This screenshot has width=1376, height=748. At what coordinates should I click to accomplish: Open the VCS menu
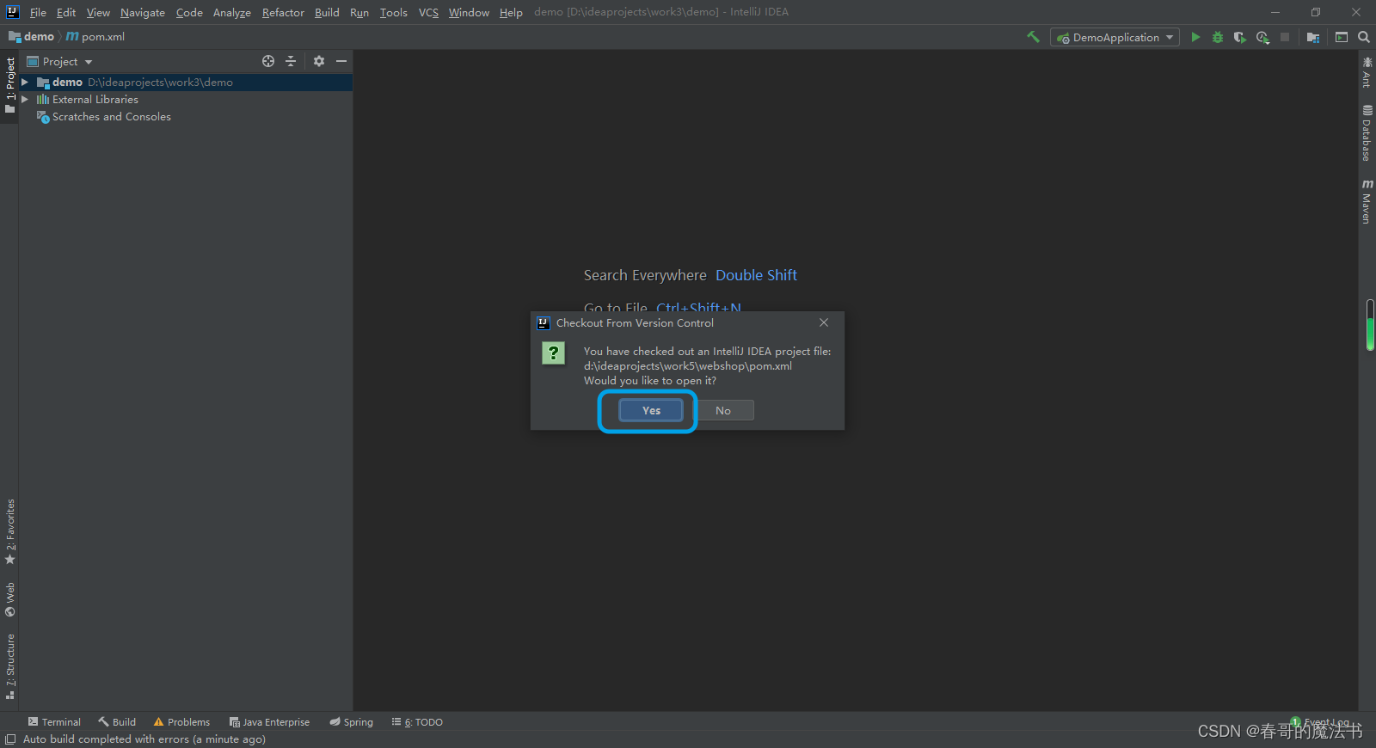428,12
